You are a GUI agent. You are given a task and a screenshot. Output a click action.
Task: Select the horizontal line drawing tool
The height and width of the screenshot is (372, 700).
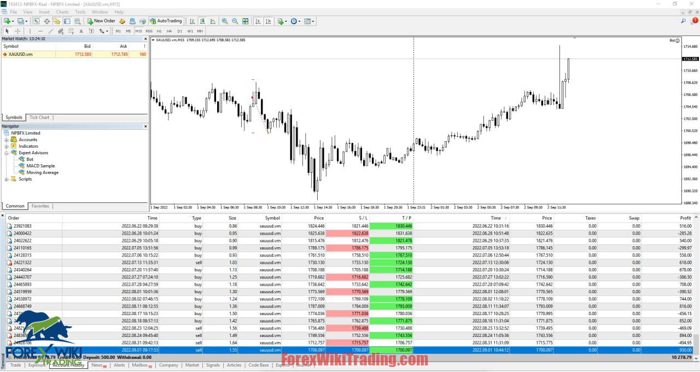point(40,31)
